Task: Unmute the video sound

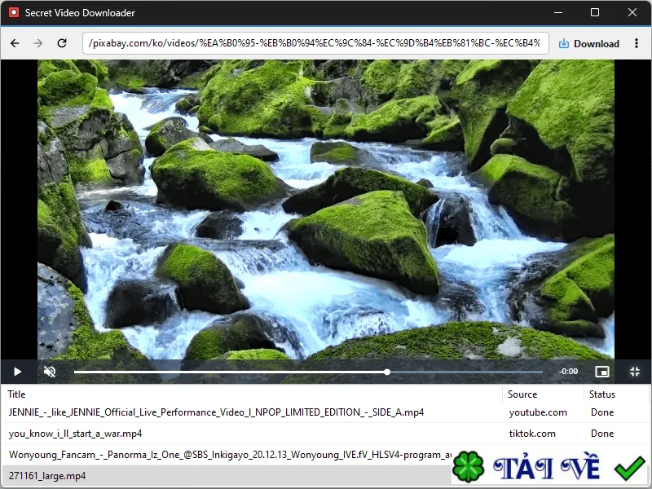Action: pyautogui.click(x=50, y=372)
